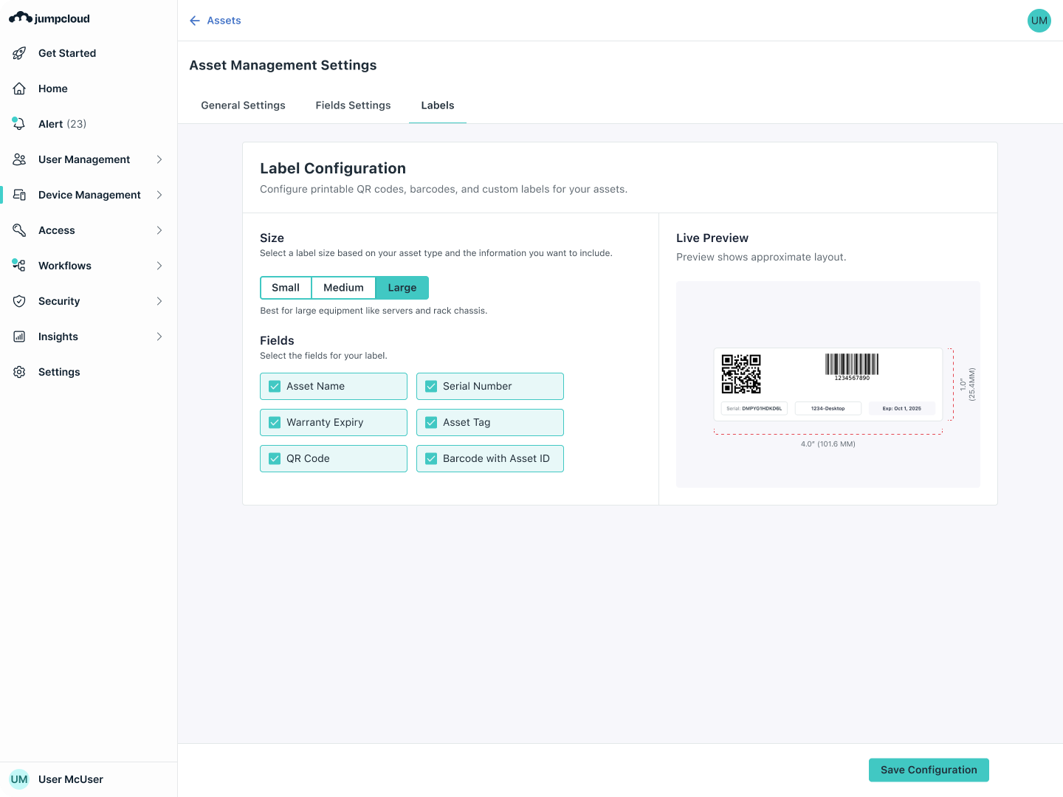Screen dimensions: 1063x797
Task: Uncheck the Warranty Expiry field
Action: pos(274,422)
